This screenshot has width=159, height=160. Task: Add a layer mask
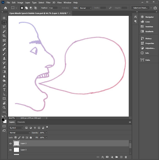click(107, 157)
